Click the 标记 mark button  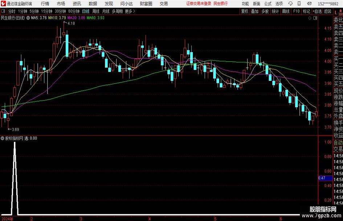pos(306,11)
